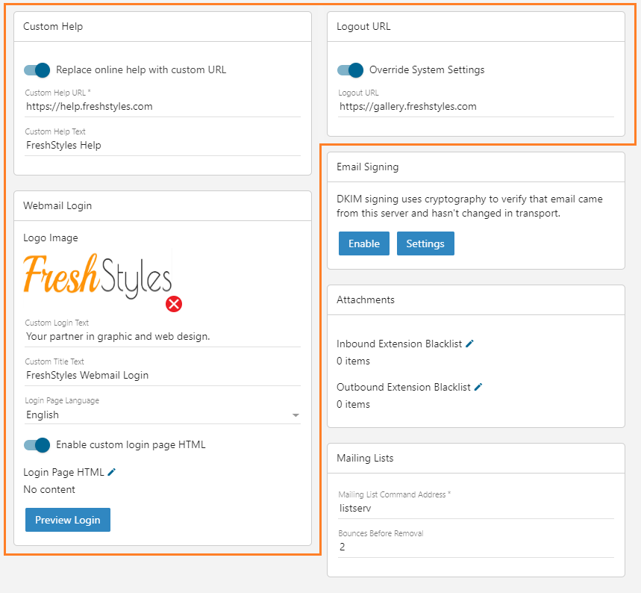Select the Logout URL input field
Viewport: 641px width, 593px height.
click(476, 106)
